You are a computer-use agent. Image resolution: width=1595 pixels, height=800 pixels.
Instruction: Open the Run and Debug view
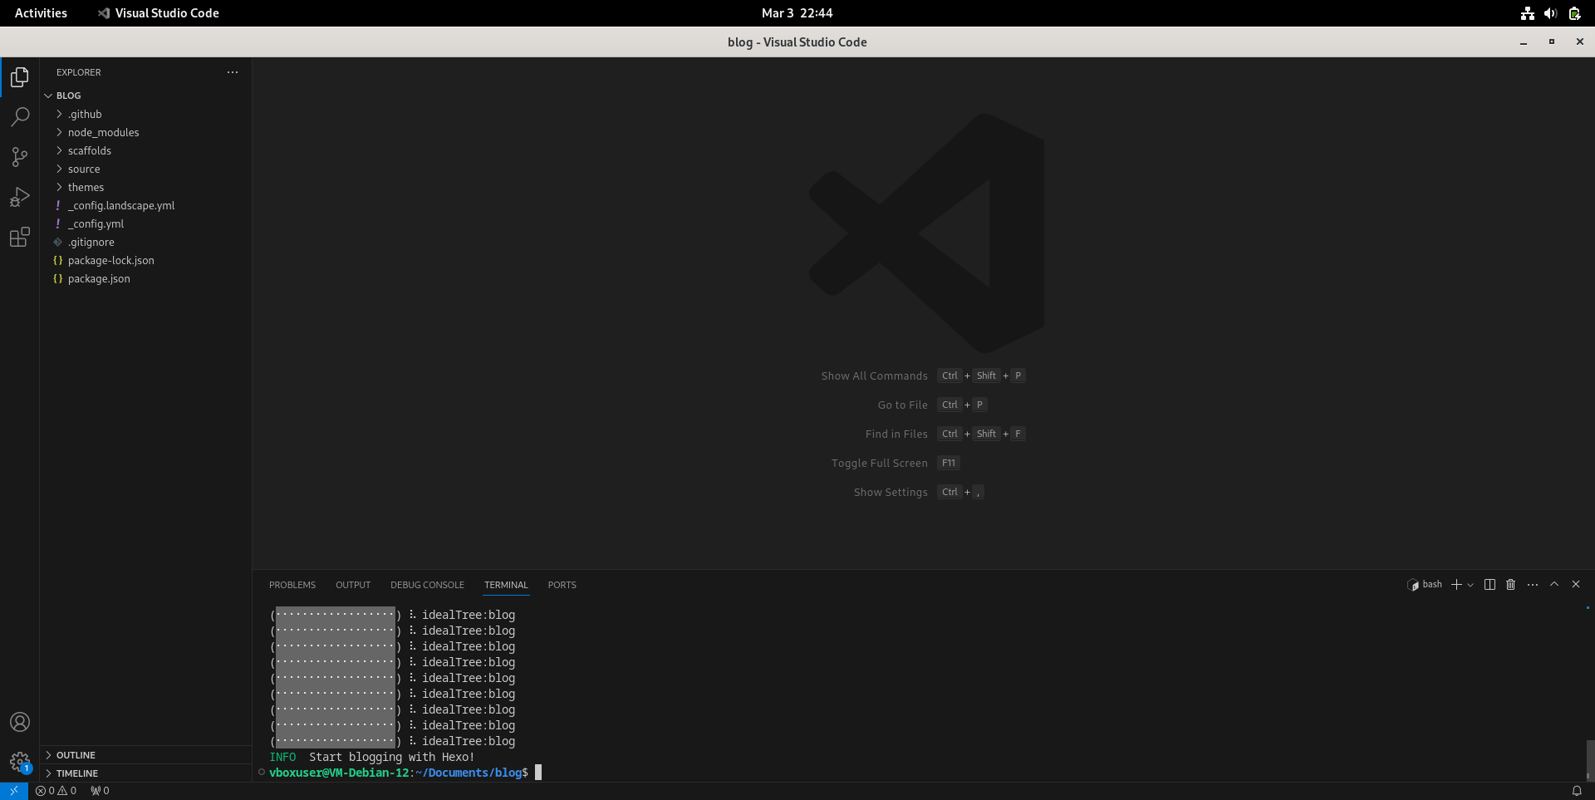click(x=20, y=197)
